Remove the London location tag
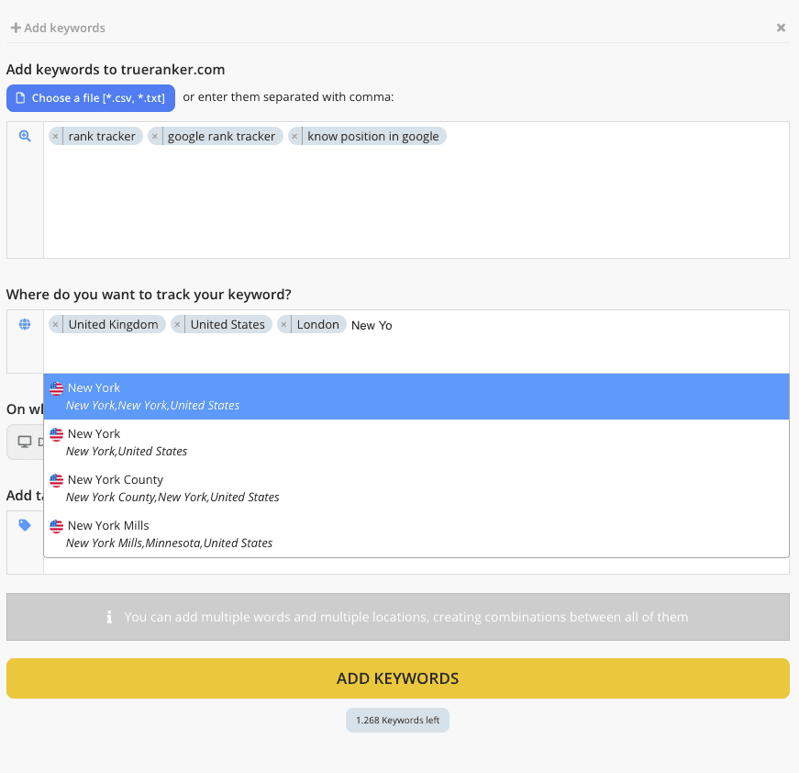 coord(283,324)
